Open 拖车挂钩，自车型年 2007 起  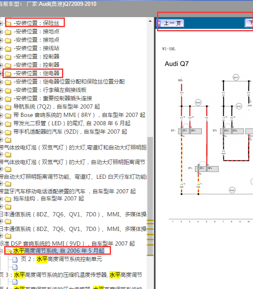point(49,198)
